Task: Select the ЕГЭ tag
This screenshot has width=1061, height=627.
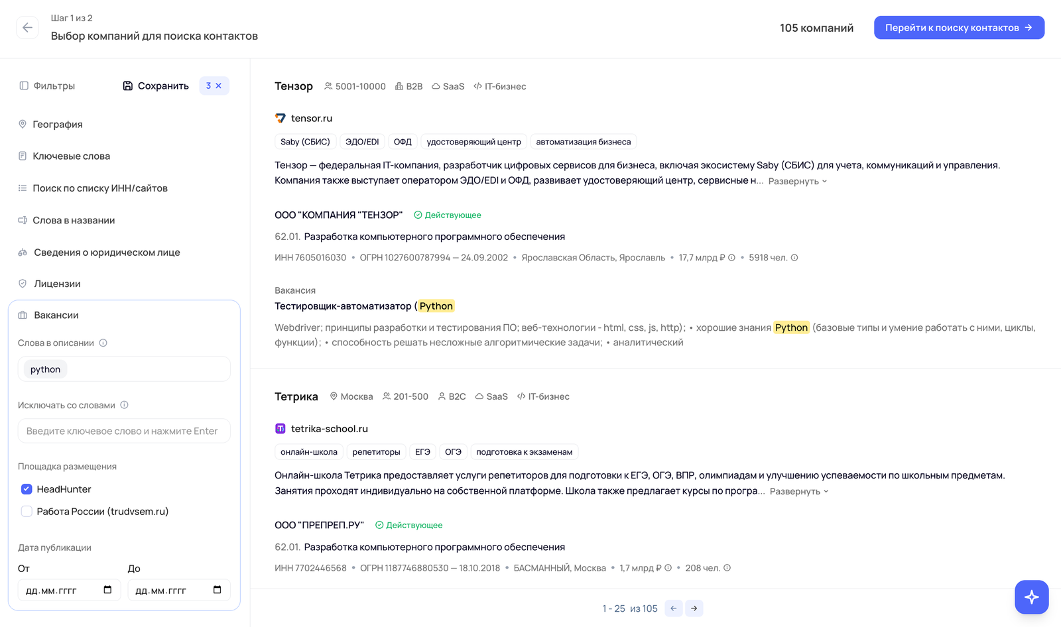Action: tap(422, 452)
